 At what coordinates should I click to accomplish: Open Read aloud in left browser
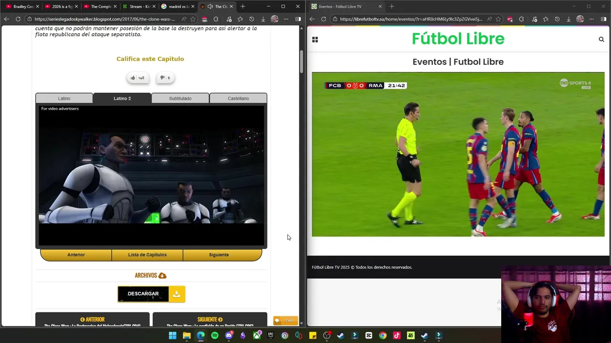184,19
